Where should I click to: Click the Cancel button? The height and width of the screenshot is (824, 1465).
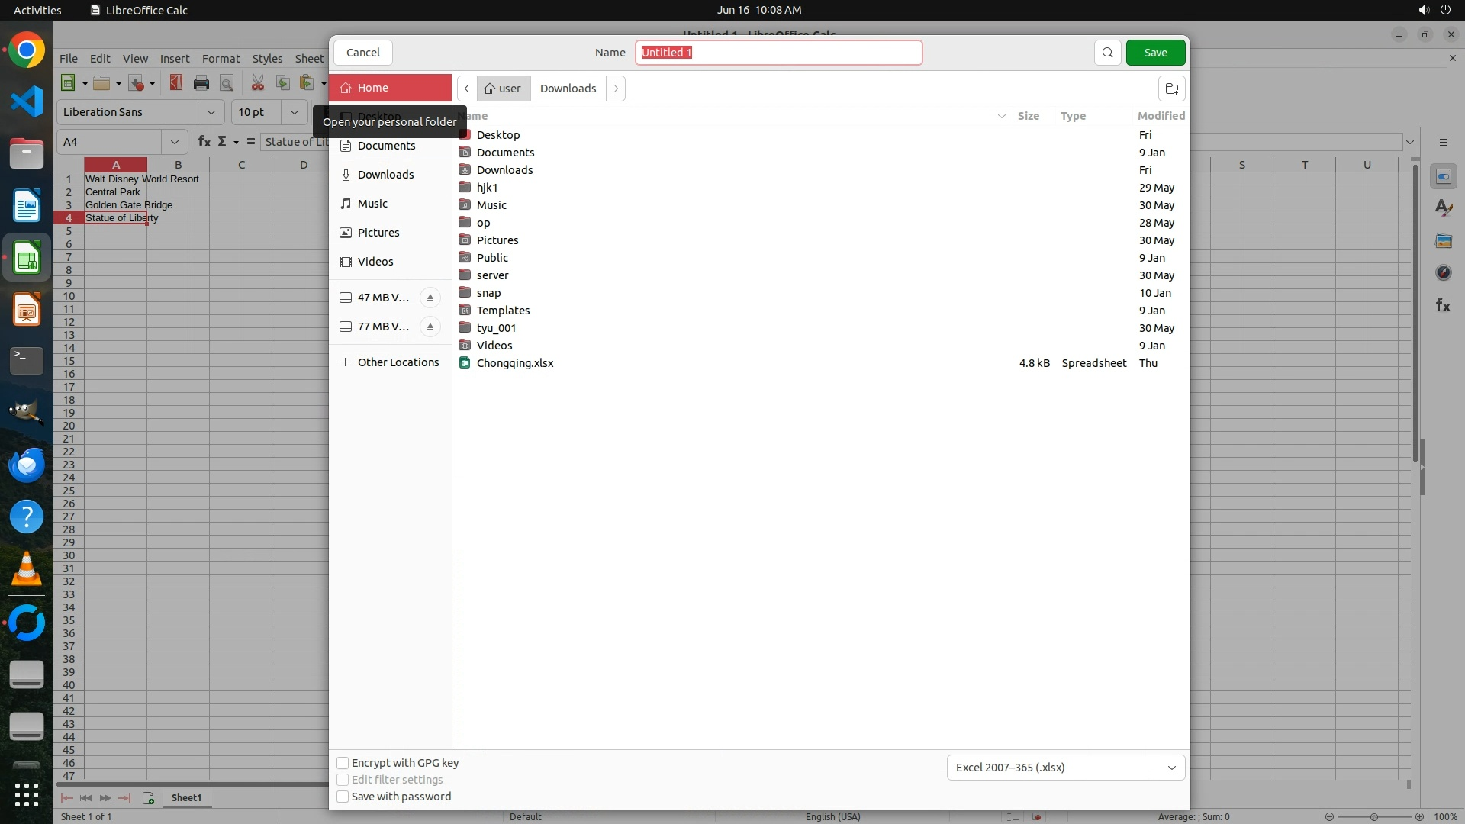(x=362, y=53)
